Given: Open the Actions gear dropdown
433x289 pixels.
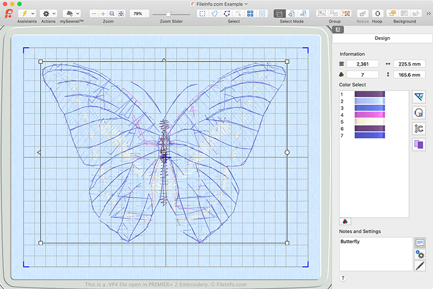Looking at the screenshot, I should pyautogui.click(x=48, y=14).
